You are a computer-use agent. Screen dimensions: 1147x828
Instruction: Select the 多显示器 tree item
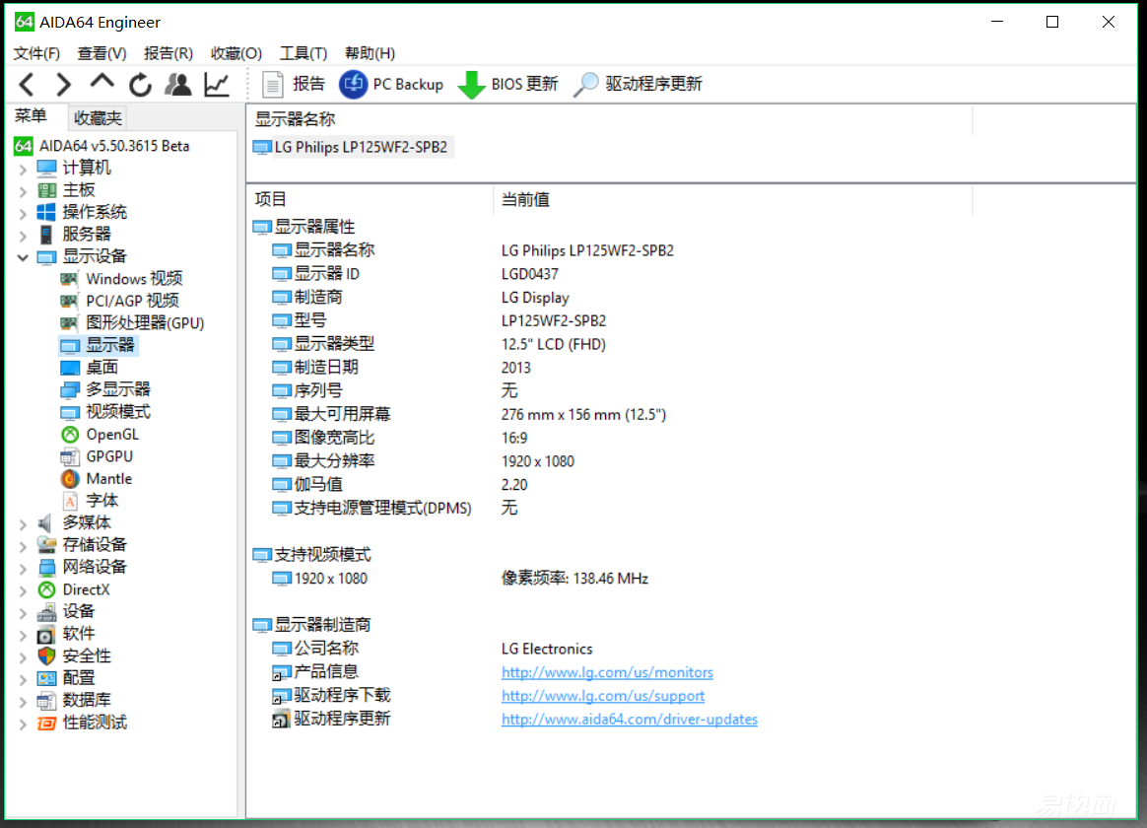[105, 389]
